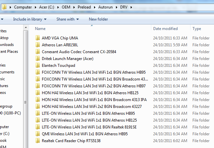Select HON HAI Broadcom 4313 IPA folder icon
The height and width of the screenshot is (148, 214).
(x=38, y=100)
